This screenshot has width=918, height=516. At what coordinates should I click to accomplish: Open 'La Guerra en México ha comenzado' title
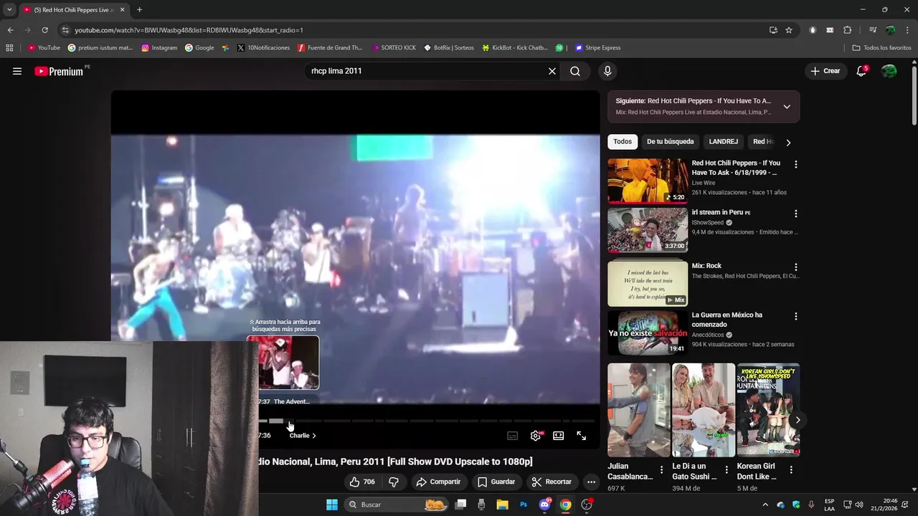coord(727,320)
